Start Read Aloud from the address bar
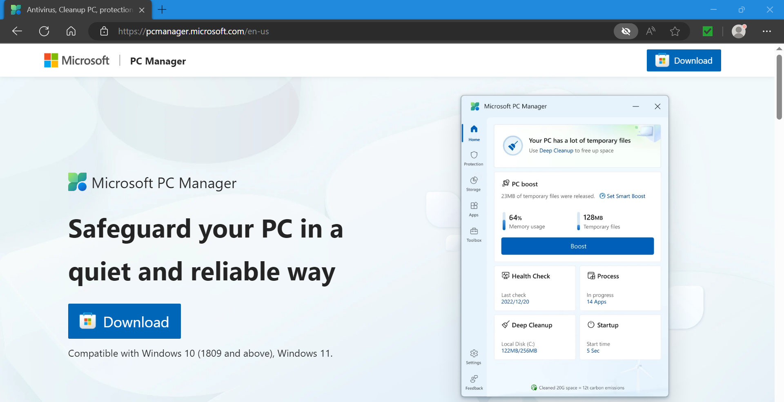 651,31
